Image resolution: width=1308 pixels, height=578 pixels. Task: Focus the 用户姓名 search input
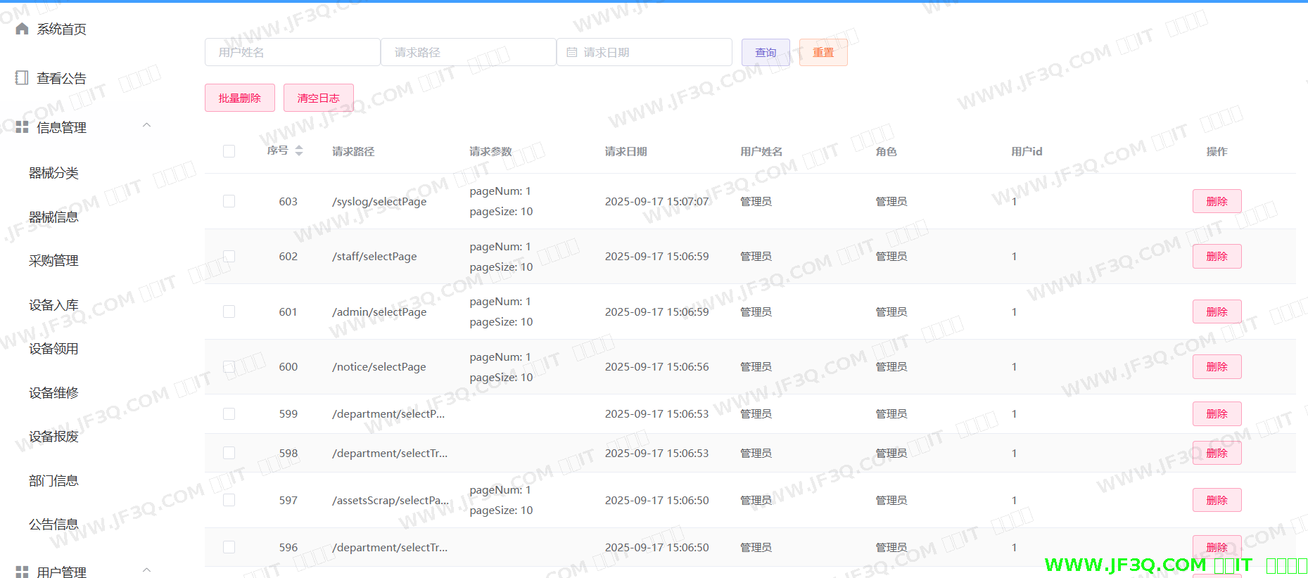click(x=292, y=53)
